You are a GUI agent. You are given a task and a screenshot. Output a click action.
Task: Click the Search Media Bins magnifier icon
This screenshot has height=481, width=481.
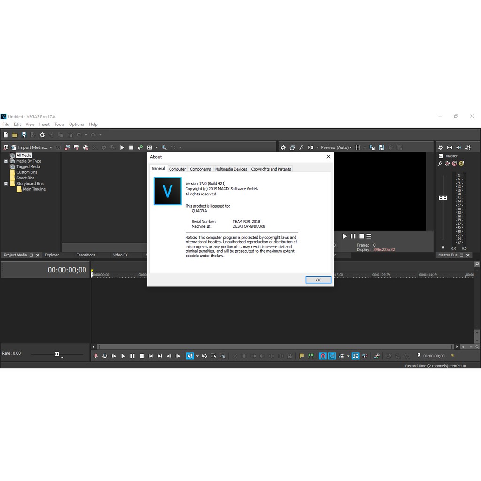pos(164,147)
